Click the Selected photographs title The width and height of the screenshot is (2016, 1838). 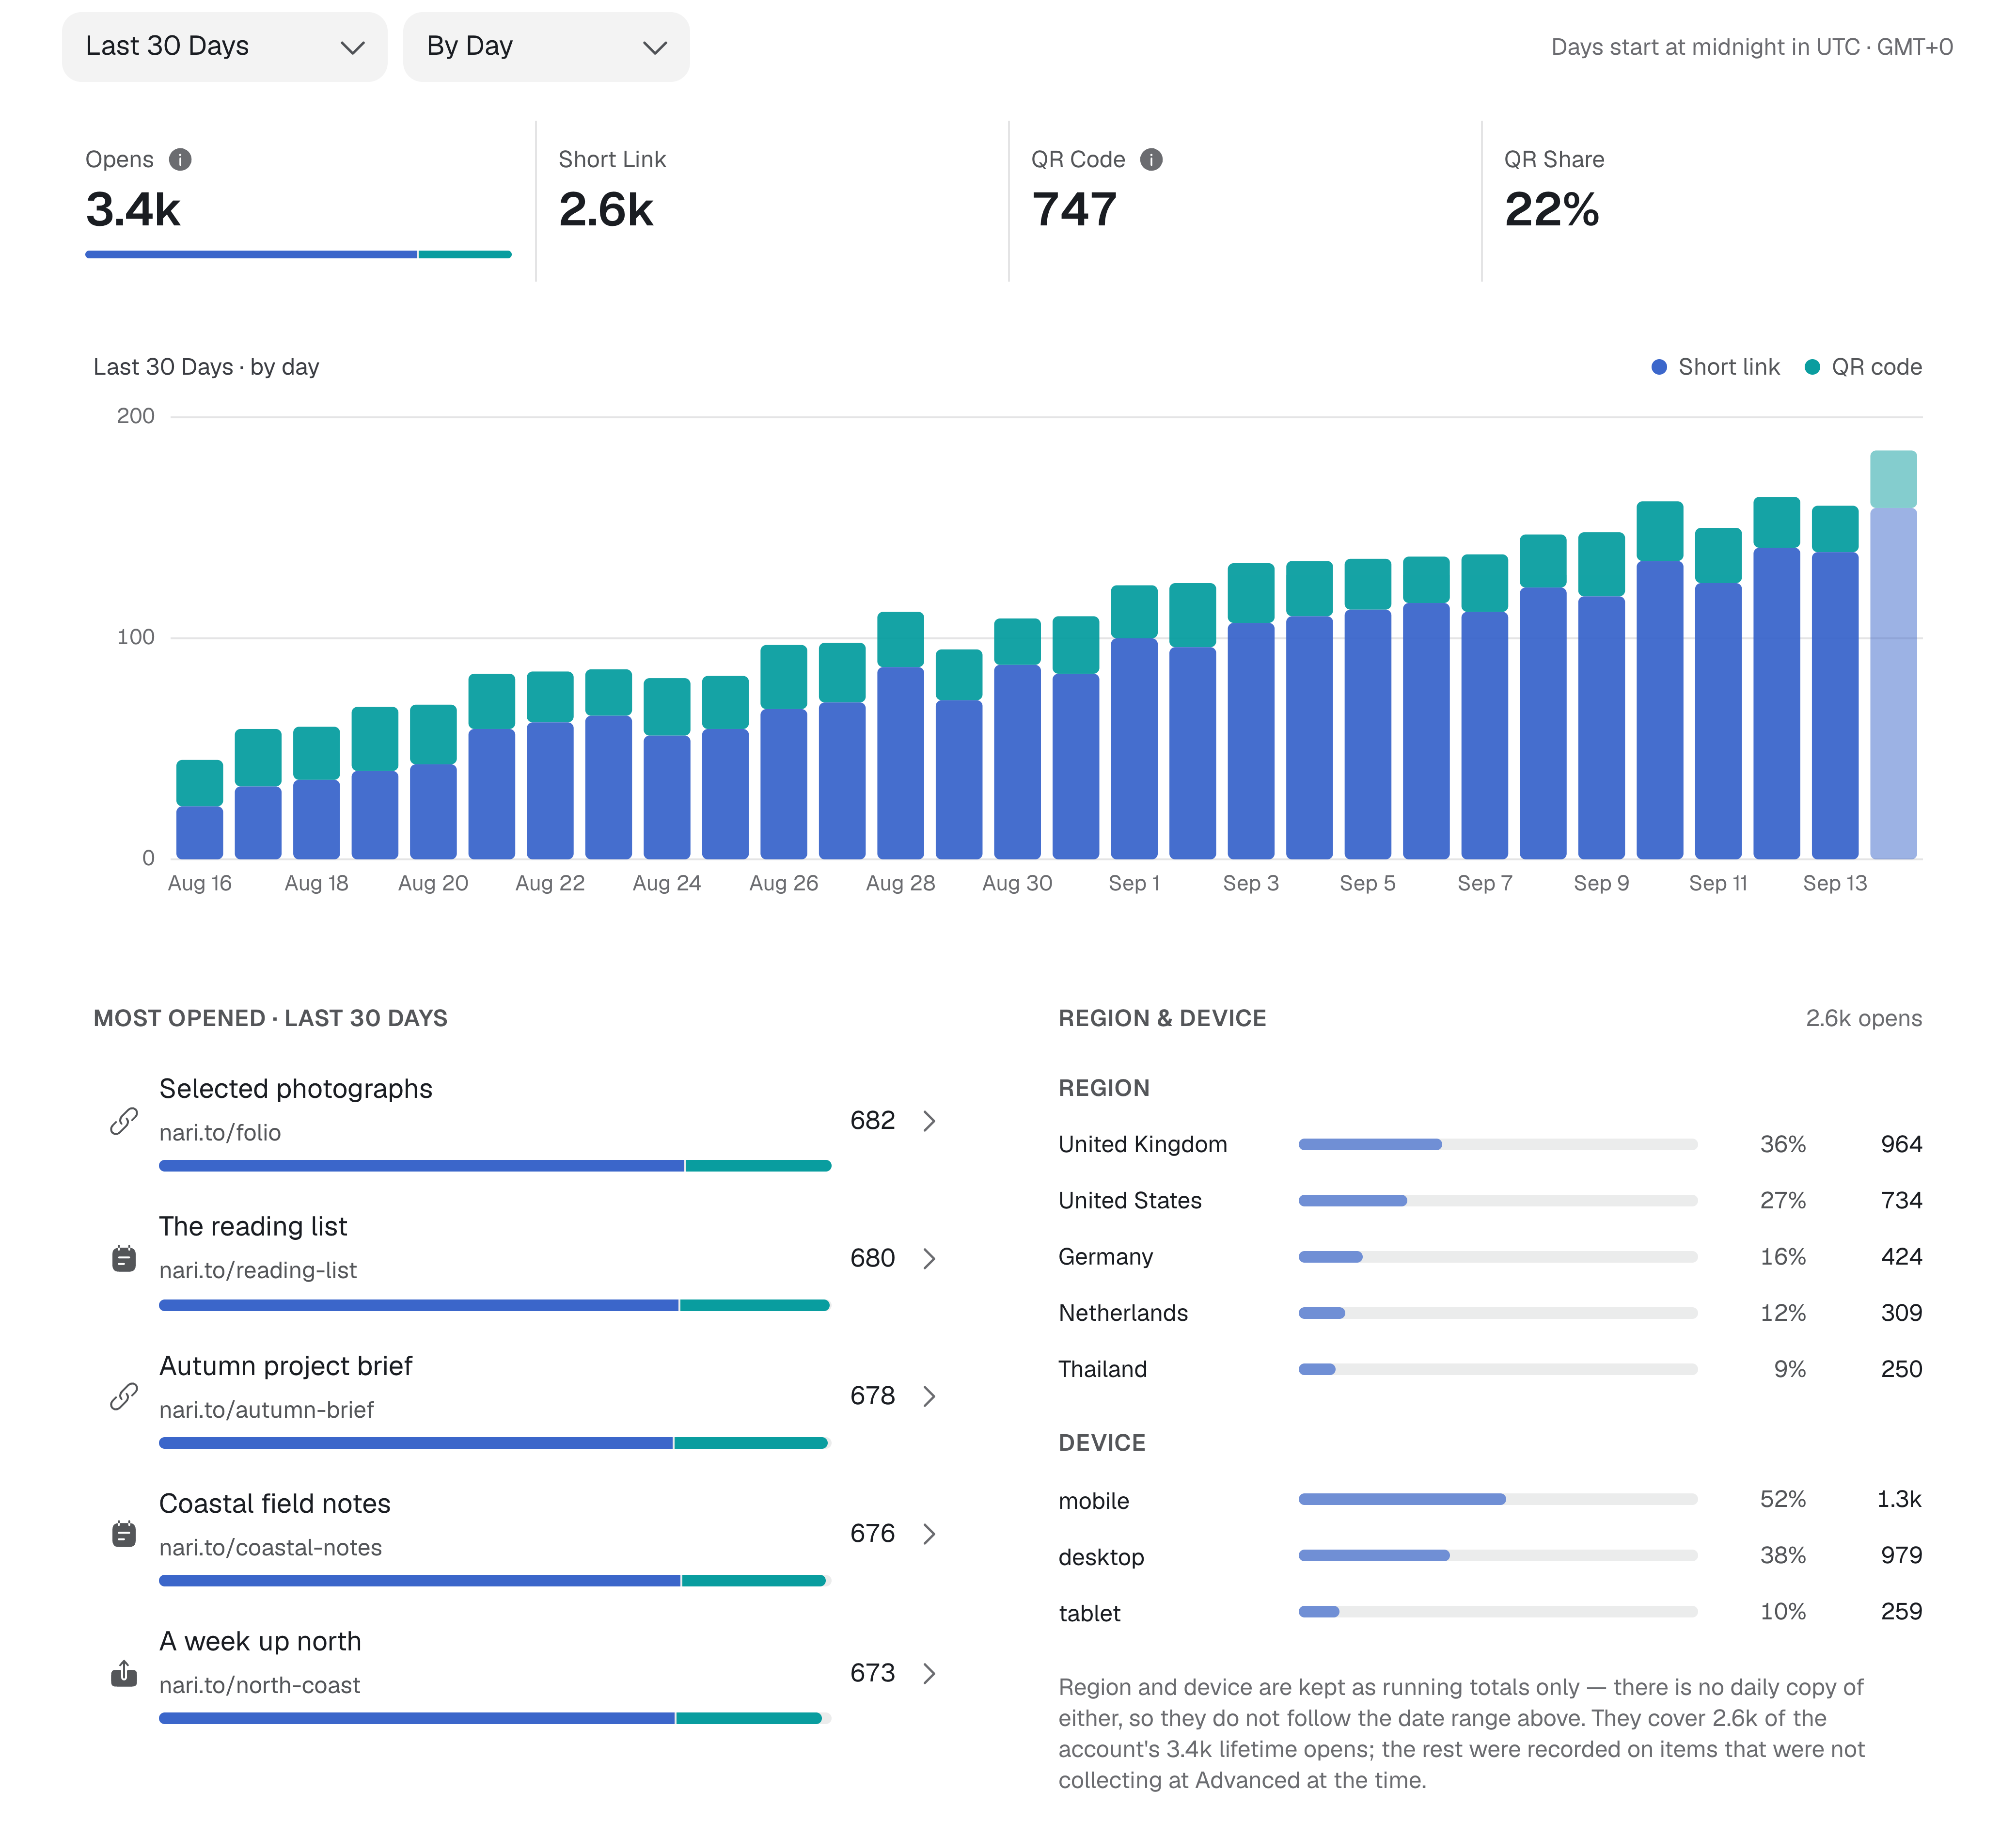(296, 1089)
